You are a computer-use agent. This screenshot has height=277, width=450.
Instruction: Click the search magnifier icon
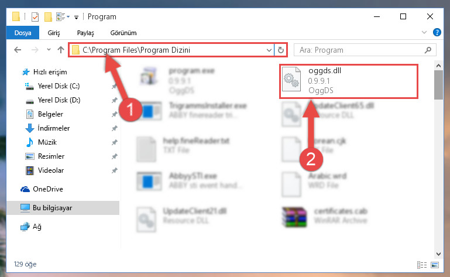click(428, 50)
